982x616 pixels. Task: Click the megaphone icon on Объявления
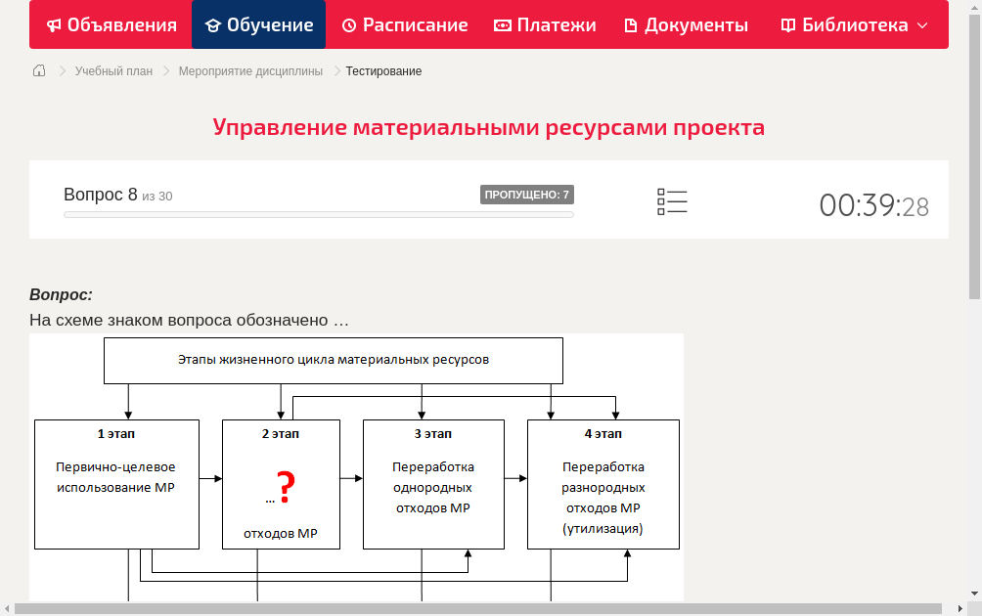coord(53,24)
